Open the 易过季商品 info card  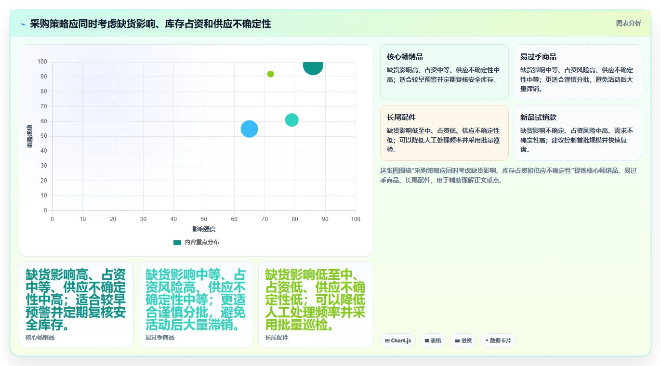[x=578, y=72]
